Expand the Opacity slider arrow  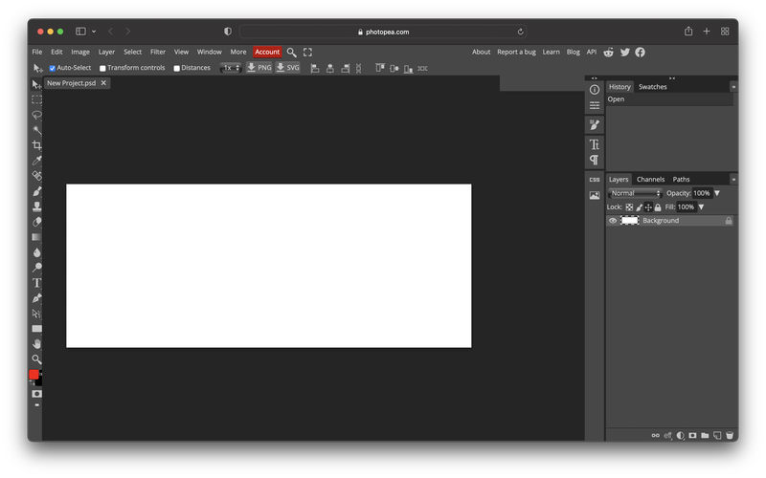point(717,193)
